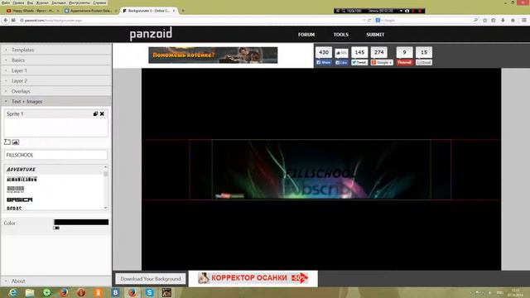Click Download Your Background button

(151, 279)
